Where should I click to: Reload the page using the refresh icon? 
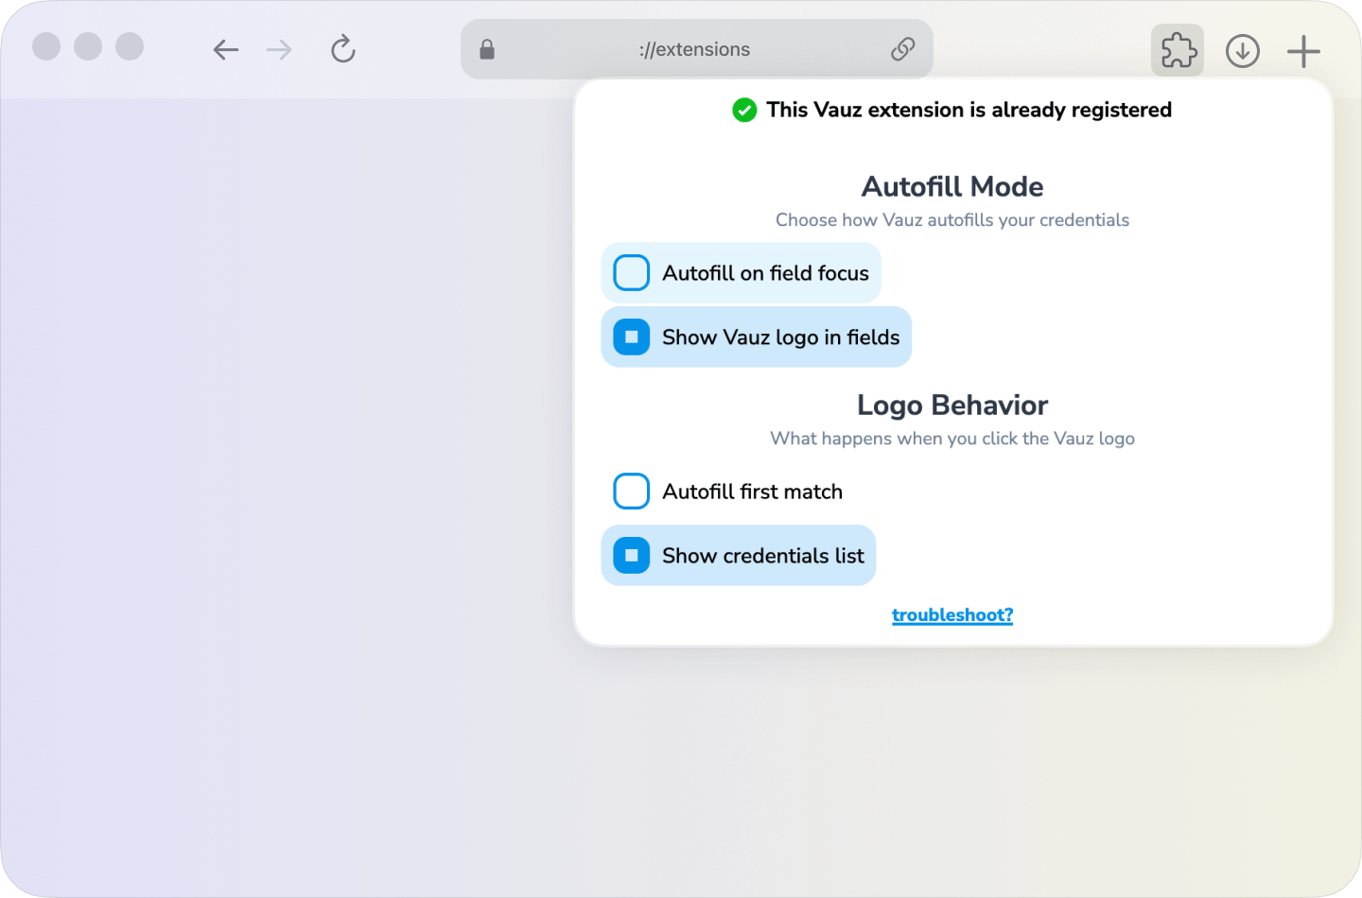(x=342, y=49)
